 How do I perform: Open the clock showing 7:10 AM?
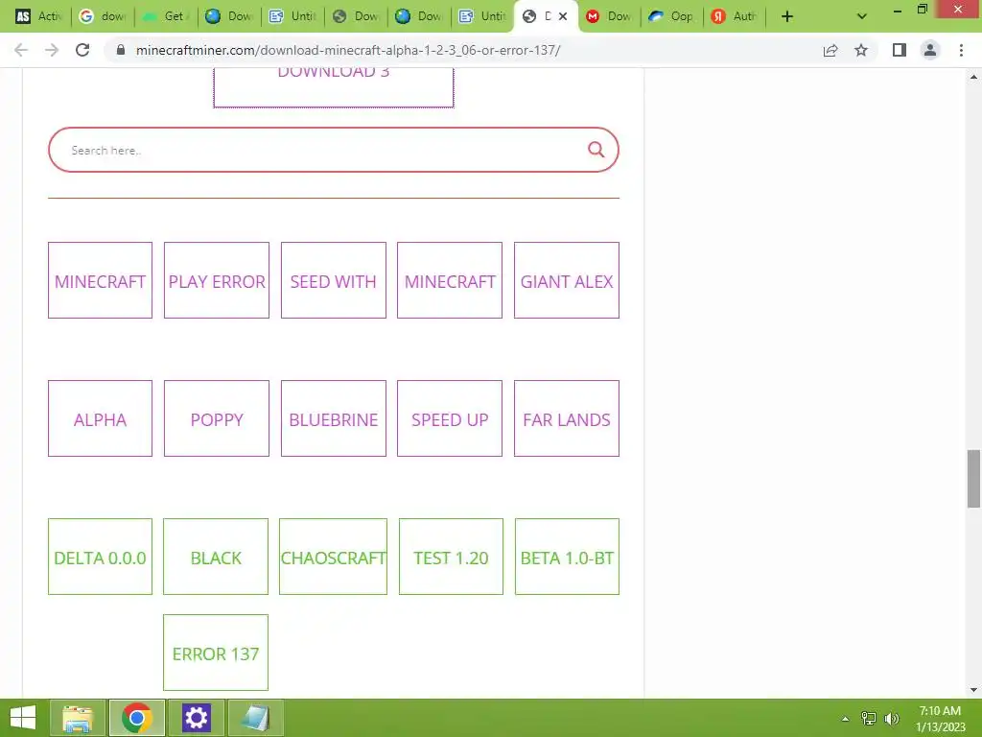pyautogui.click(x=940, y=718)
